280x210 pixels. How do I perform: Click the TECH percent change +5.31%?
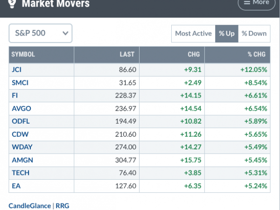[256, 173]
